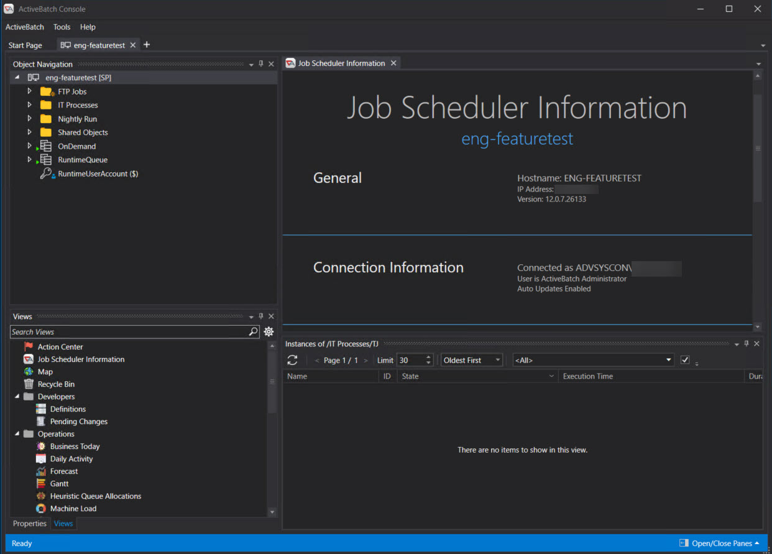Open the Pending Changes view
Viewport: 772px width, 554px height.
79,421
